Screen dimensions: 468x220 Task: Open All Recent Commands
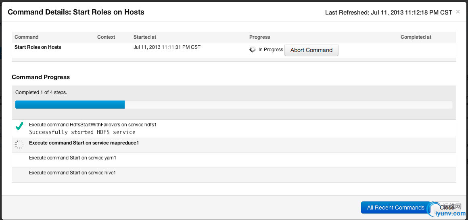click(x=395, y=207)
